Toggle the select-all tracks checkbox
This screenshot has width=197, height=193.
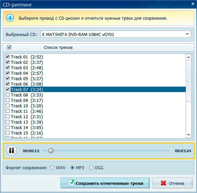9,47
